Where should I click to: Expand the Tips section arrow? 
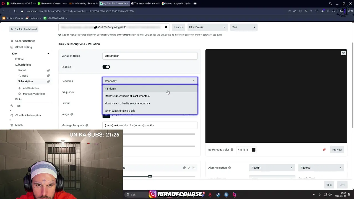coord(10,110)
